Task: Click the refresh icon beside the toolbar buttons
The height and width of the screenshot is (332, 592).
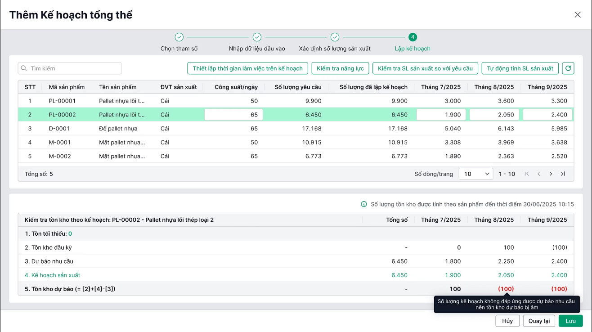Action: pyautogui.click(x=568, y=68)
